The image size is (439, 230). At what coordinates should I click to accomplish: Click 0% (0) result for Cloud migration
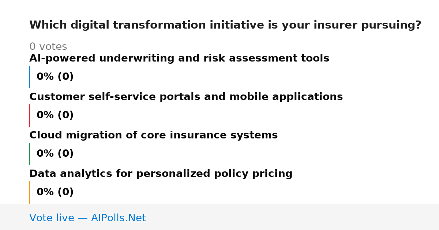point(55,154)
